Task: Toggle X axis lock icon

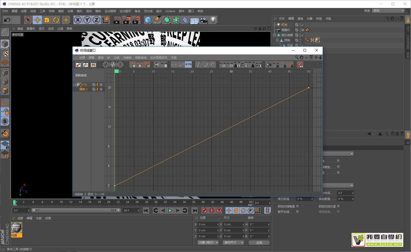Action: 78,20
